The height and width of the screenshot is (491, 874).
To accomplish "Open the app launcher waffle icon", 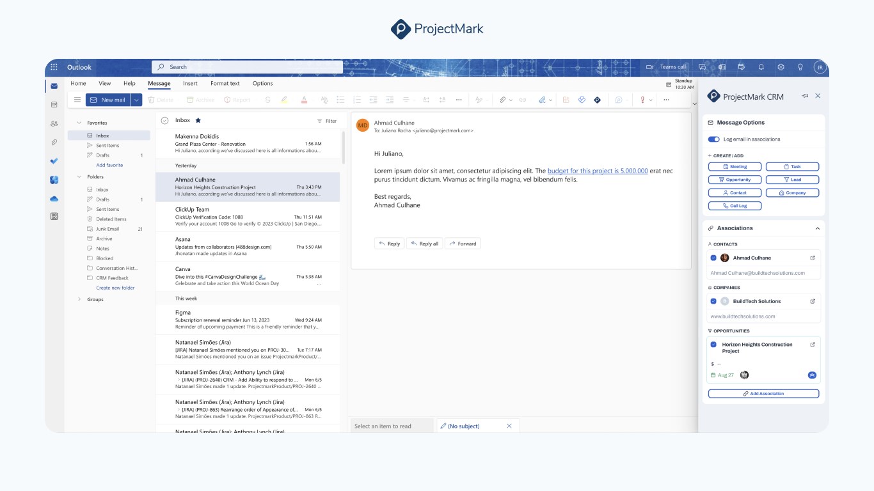I will click(x=54, y=67).
